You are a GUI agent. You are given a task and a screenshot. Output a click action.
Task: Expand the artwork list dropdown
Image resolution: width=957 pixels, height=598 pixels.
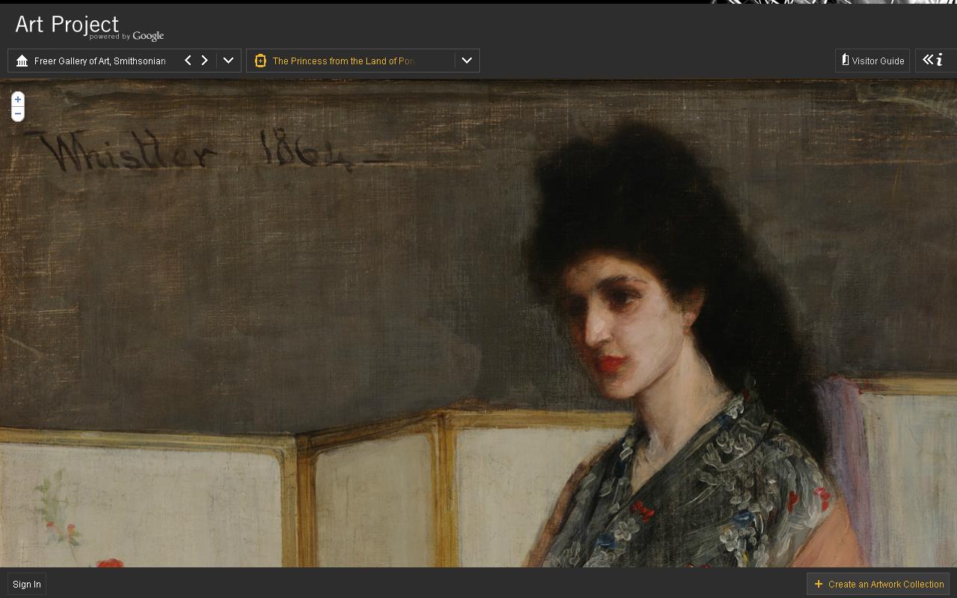click(467, 61)
